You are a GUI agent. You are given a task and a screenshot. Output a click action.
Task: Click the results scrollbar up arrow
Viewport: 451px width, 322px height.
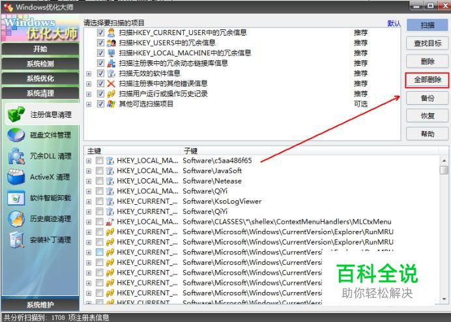444,161
